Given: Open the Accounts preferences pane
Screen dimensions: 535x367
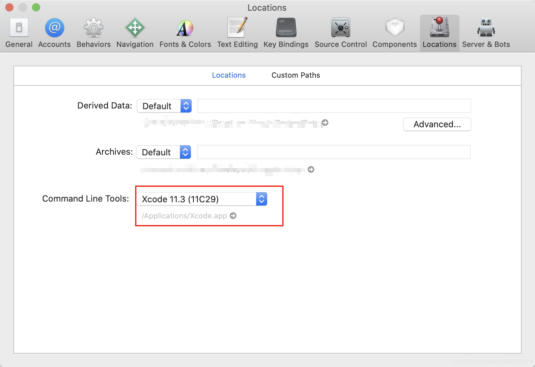Looking at the screenshot, I should tap(55, 33).
